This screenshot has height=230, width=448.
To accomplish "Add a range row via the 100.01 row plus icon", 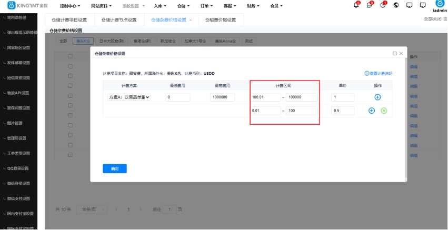I will click(377, 97).
